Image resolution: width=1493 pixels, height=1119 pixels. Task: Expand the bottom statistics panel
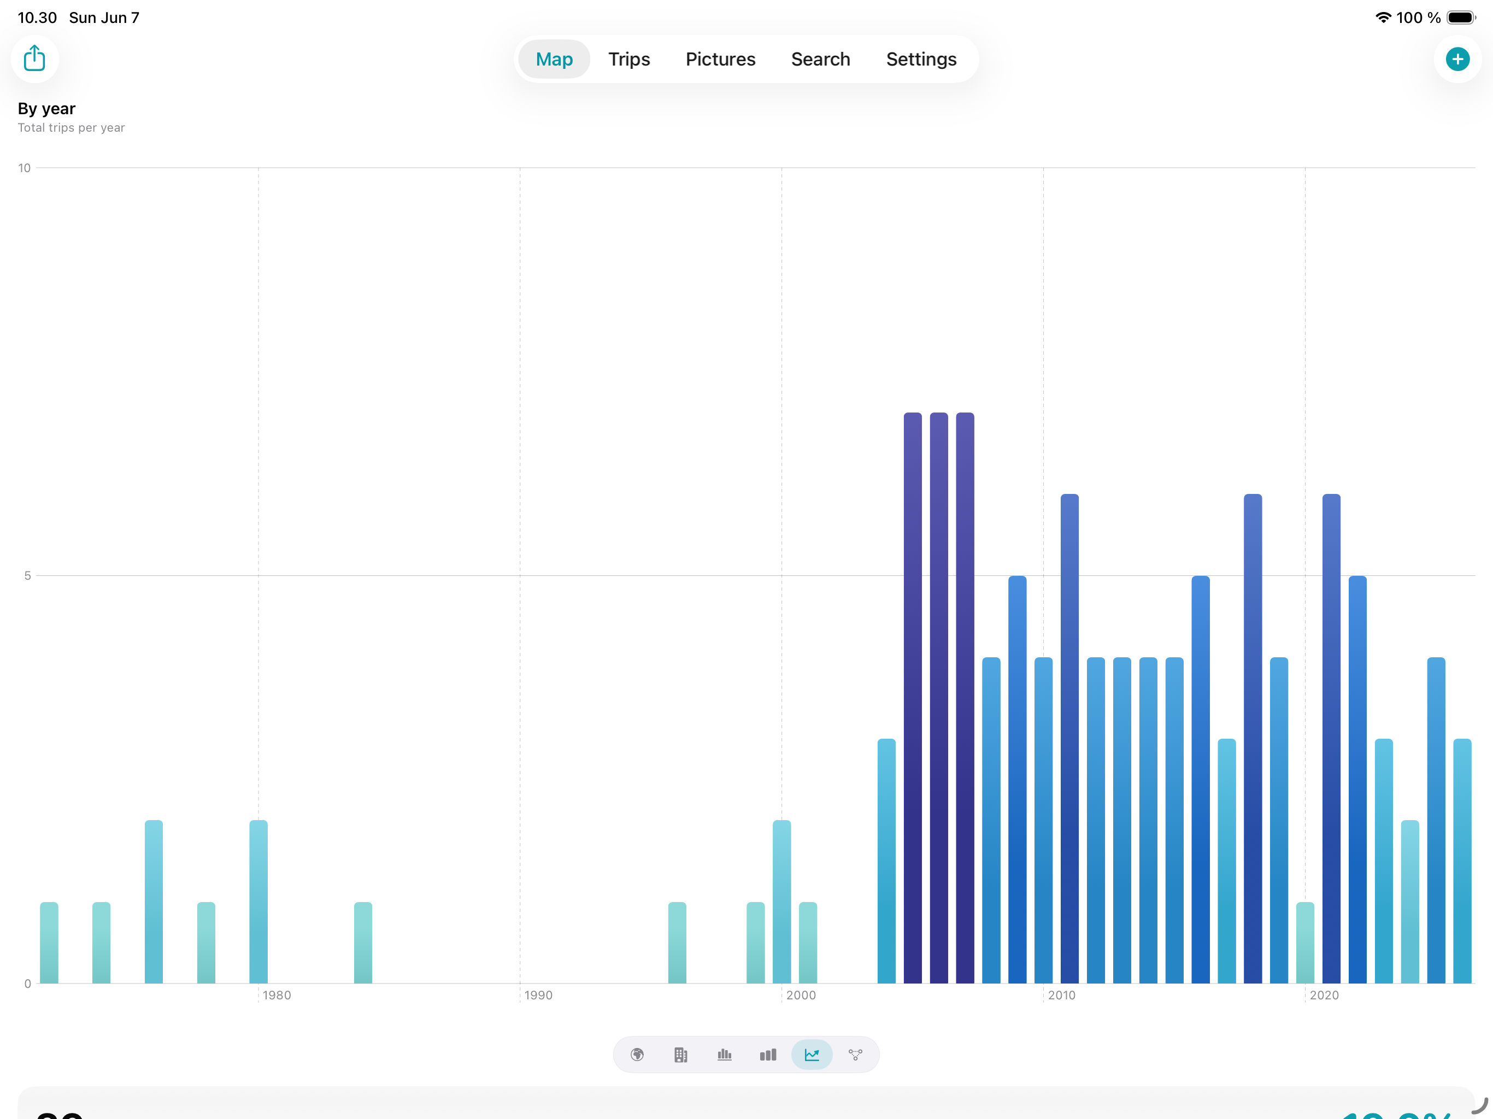coord(746,1103)
